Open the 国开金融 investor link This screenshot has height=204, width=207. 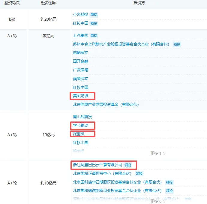coord(80,61)
